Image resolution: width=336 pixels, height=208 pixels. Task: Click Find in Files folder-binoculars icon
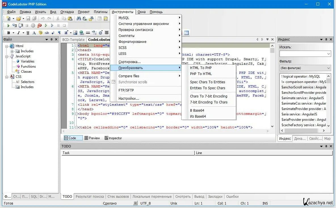[91, 19]
